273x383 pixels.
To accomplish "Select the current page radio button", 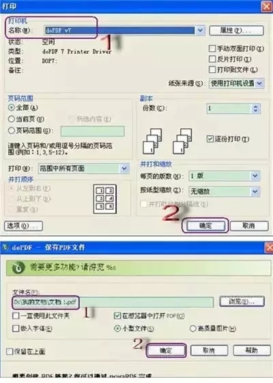I will [x=11, y=119].
